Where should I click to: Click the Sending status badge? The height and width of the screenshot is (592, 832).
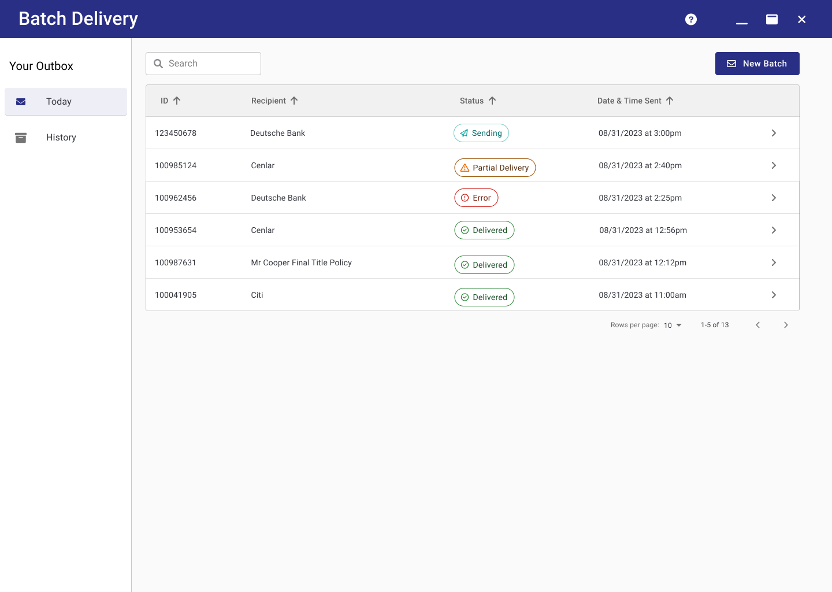click(481, 133)
